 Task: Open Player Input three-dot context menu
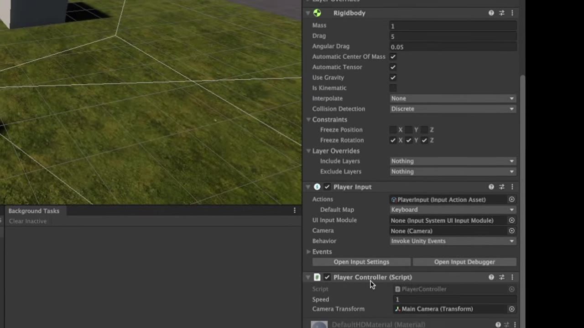(512, 187)
